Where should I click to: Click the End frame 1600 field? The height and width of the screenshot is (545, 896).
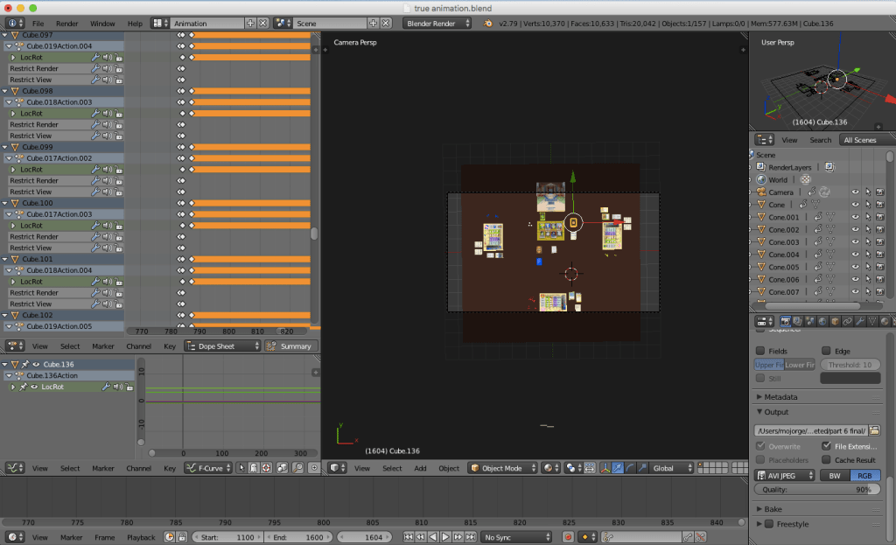point(299,537)
